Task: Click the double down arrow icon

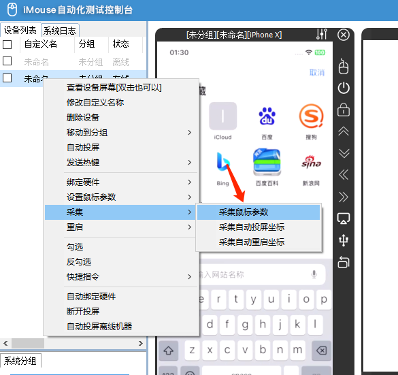Action: 344,153
